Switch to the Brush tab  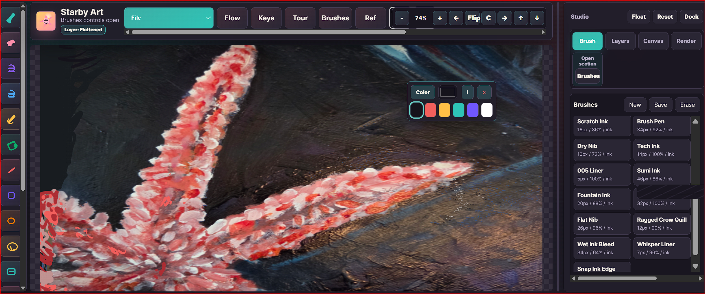tap(587, 41)
